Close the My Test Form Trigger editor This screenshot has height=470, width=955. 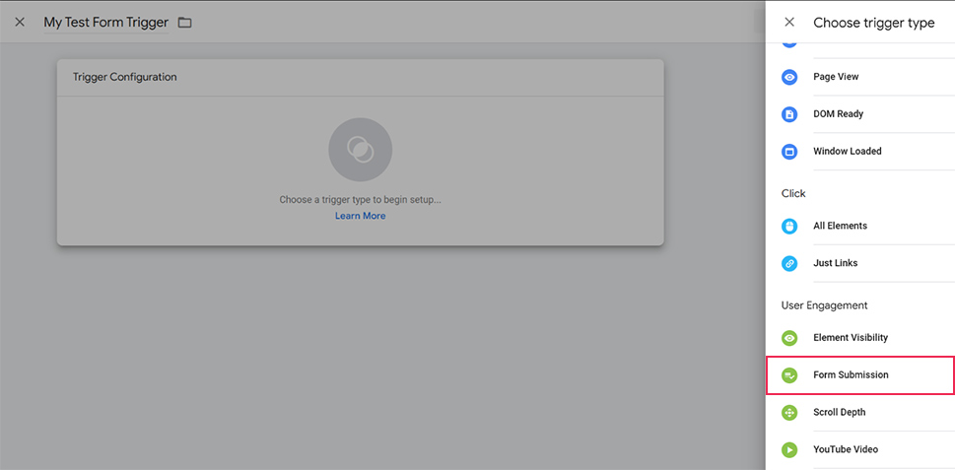tap(20, 23)
